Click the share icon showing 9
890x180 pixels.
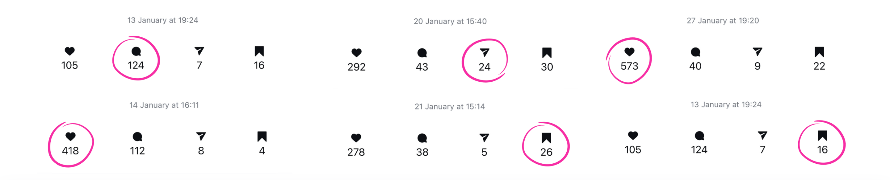(x=757, y=52)
